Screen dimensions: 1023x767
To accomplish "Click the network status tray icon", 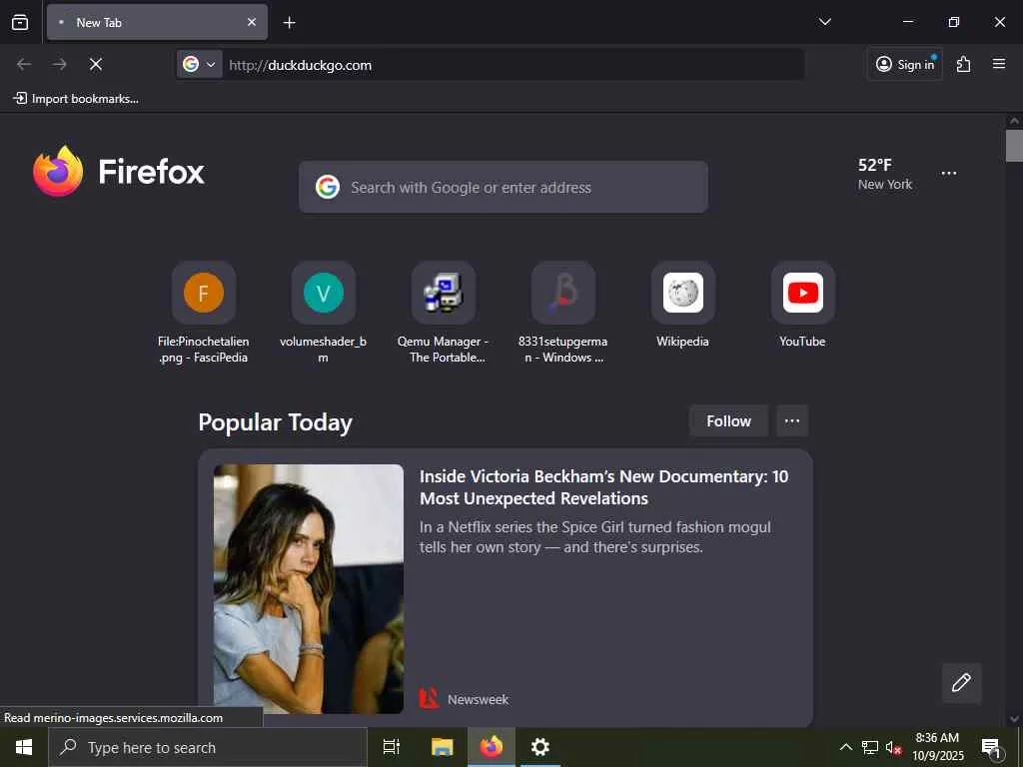I will click(x=870, y=747).
